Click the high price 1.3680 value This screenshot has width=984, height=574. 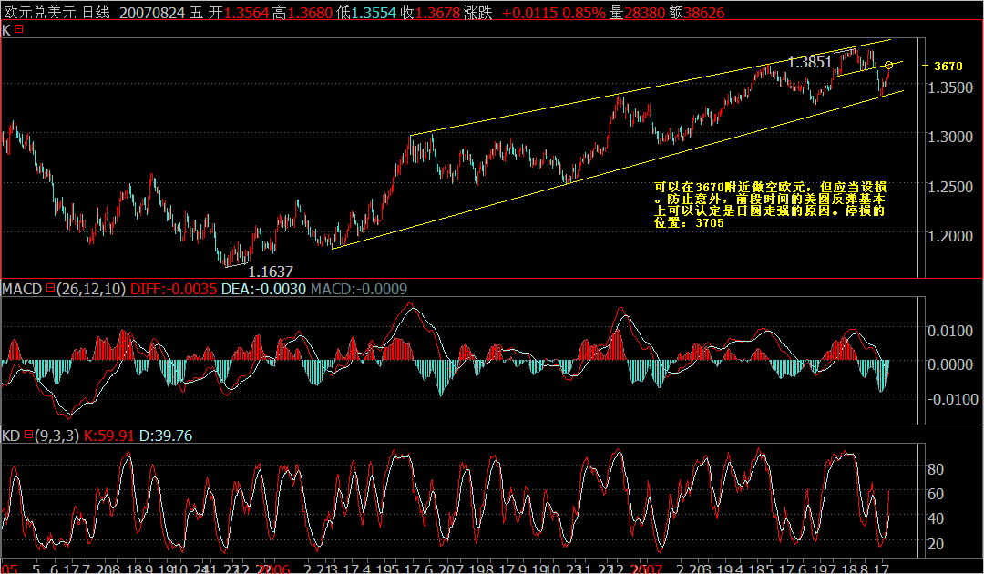click(x=311, y=13)
